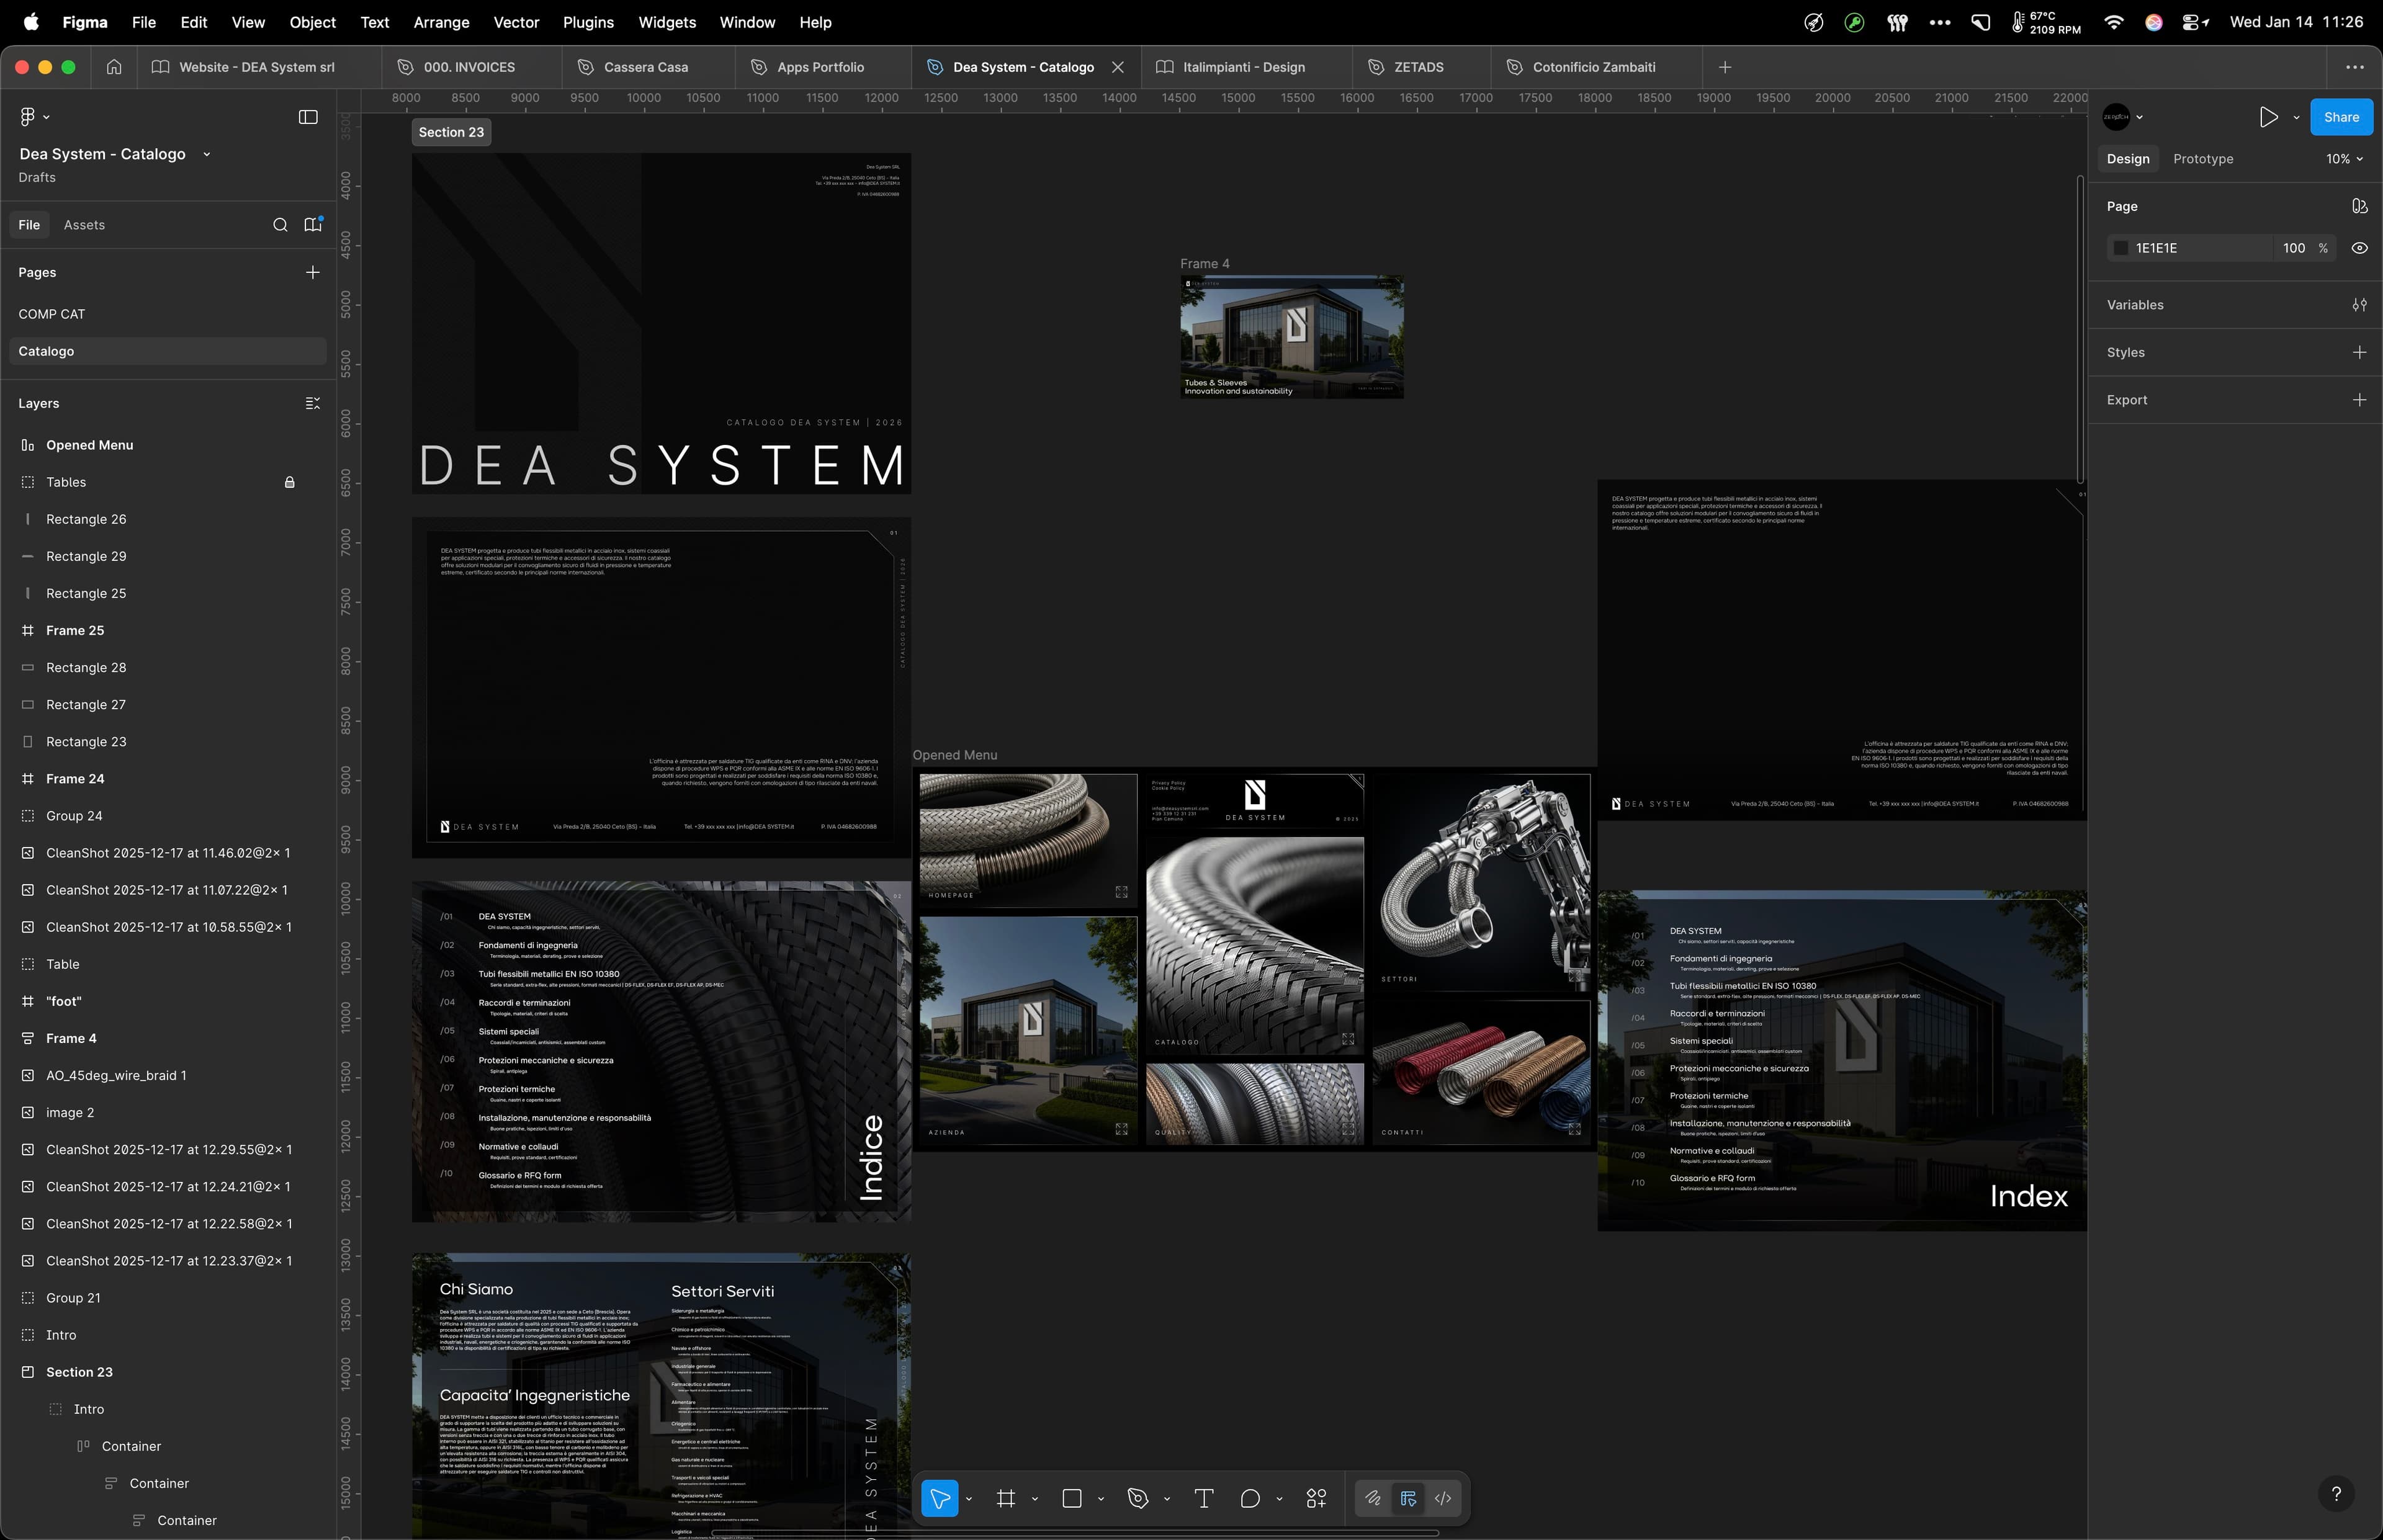Edit the page color opacity value
This screenshot has width=2383, height=1540.
coord(2294,248)
